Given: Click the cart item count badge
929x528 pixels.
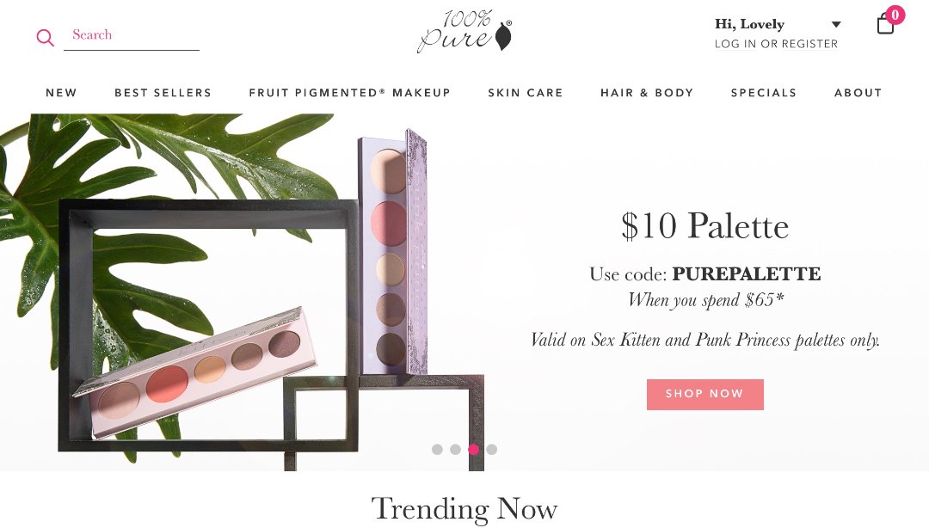Looking at the screenshot, I should 895,15.
